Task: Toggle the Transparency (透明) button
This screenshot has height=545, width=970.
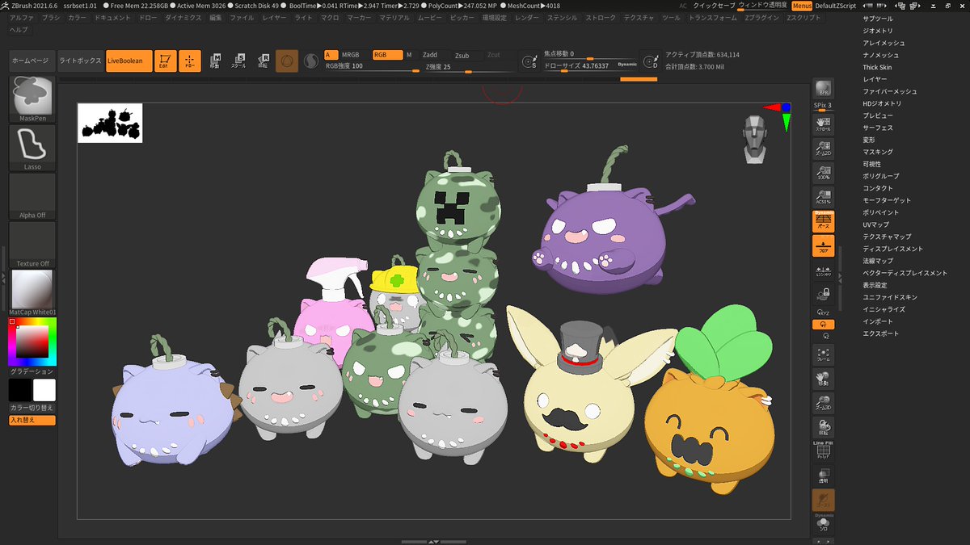Action: point(823,475)
